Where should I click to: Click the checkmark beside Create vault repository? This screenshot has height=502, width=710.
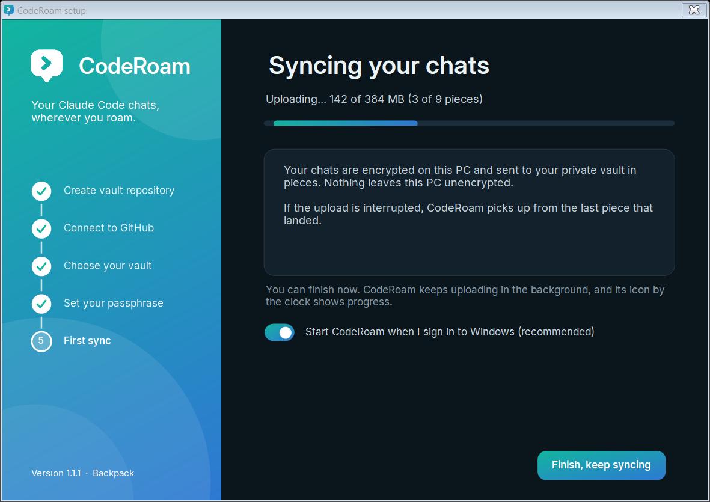(41, 191)
